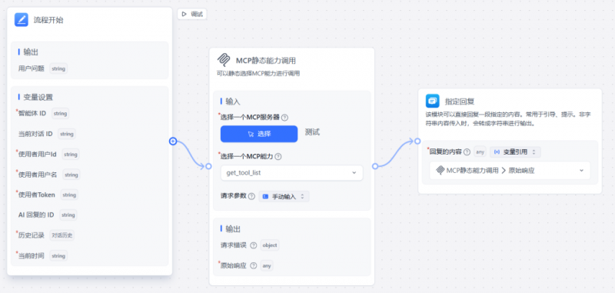The width and height of the screenshot is (615, 293).
Task: Click the blue 选择 server button
Action: click(x=259, y=134)
